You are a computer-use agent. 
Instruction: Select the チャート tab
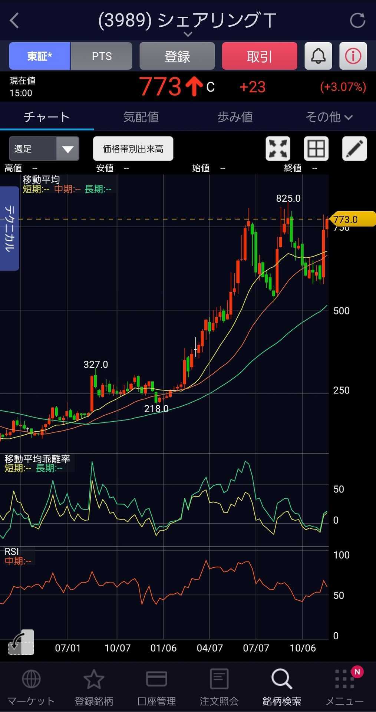click(x=47, y=117)
